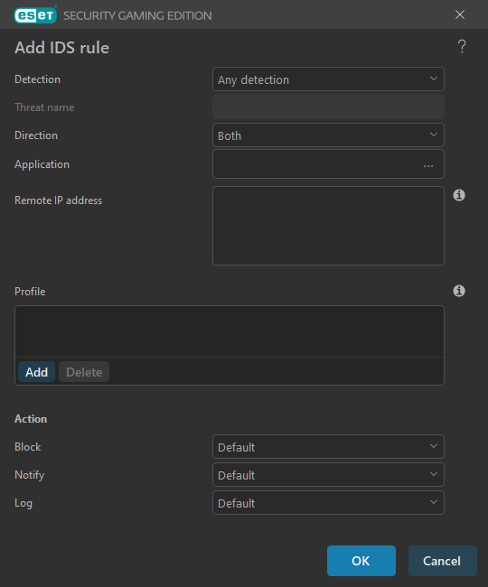Expand the Notify action dropdown

[x=328, y=475]
